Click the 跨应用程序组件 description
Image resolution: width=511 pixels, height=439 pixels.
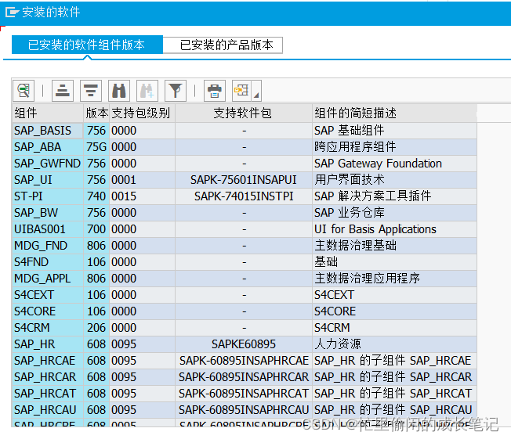394,147
